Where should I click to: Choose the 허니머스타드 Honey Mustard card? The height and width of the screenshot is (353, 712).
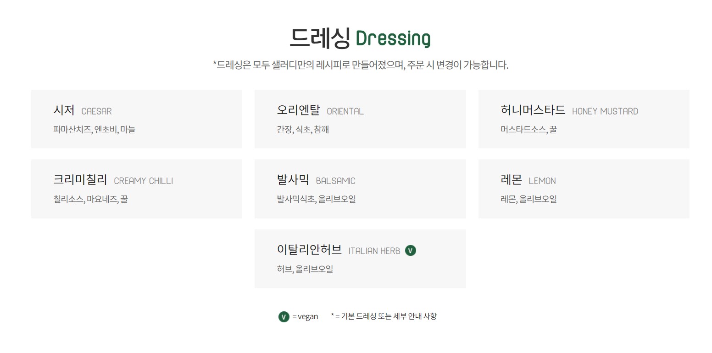pyautogui.click(x=584, y=119)
